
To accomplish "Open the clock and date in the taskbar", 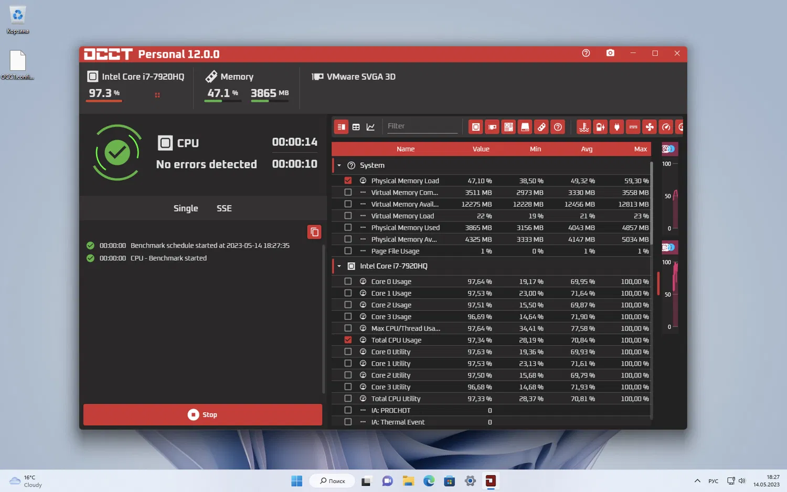I will coord(767,481).
